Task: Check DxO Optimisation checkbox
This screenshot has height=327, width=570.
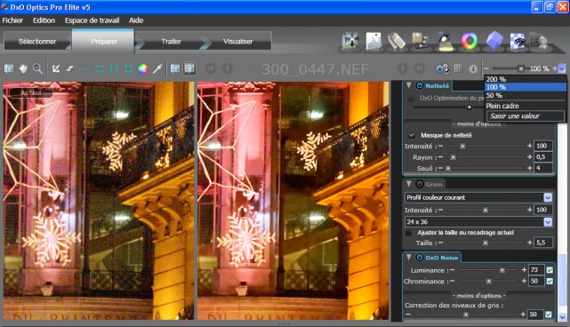Action: click(411, 98)
